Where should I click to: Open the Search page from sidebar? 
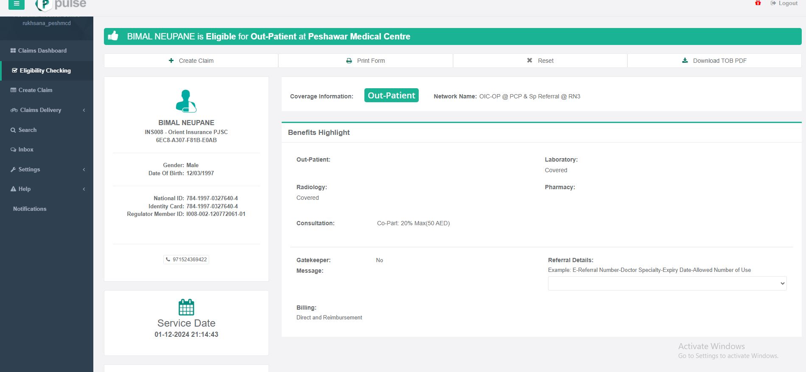27,130
